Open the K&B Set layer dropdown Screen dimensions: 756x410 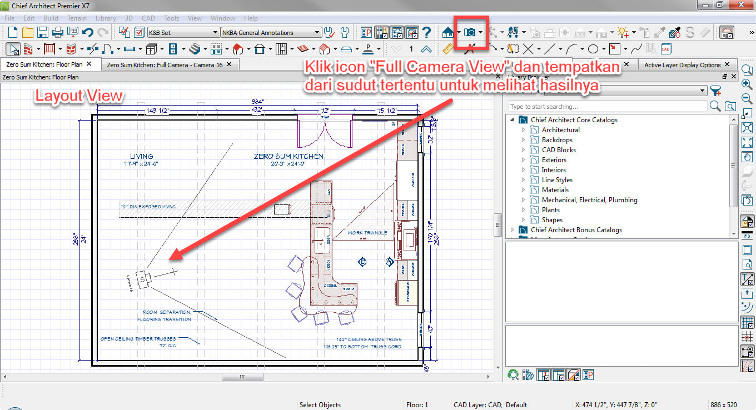[x=183, y=33]
